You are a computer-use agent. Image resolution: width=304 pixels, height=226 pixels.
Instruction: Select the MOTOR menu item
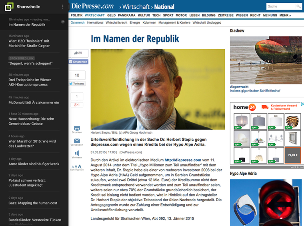(181, 15)
